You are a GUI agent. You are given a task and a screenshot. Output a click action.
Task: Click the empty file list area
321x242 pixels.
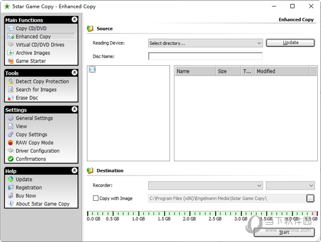246,118
